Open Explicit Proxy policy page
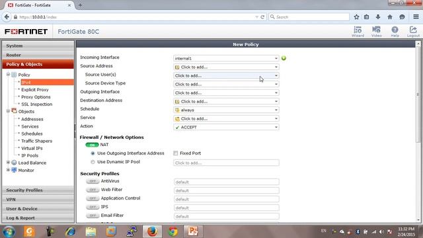Viewport: 423px width, 238px height. click(35, 90)
